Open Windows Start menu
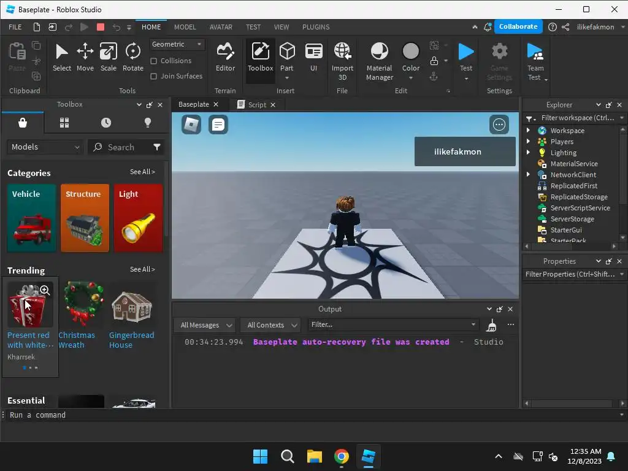This screenshot has width=628, height=471. [260, 456]
